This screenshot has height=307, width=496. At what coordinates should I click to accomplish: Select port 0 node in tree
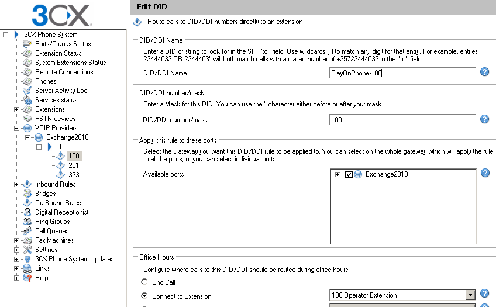click(x=59, y=147)
